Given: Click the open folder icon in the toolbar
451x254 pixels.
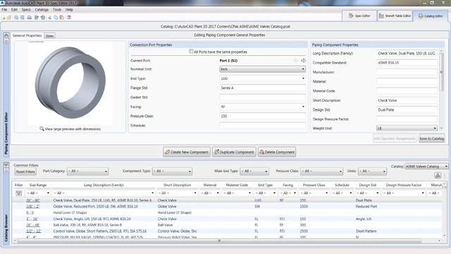Looking at the screenshot, I should 9,17.
